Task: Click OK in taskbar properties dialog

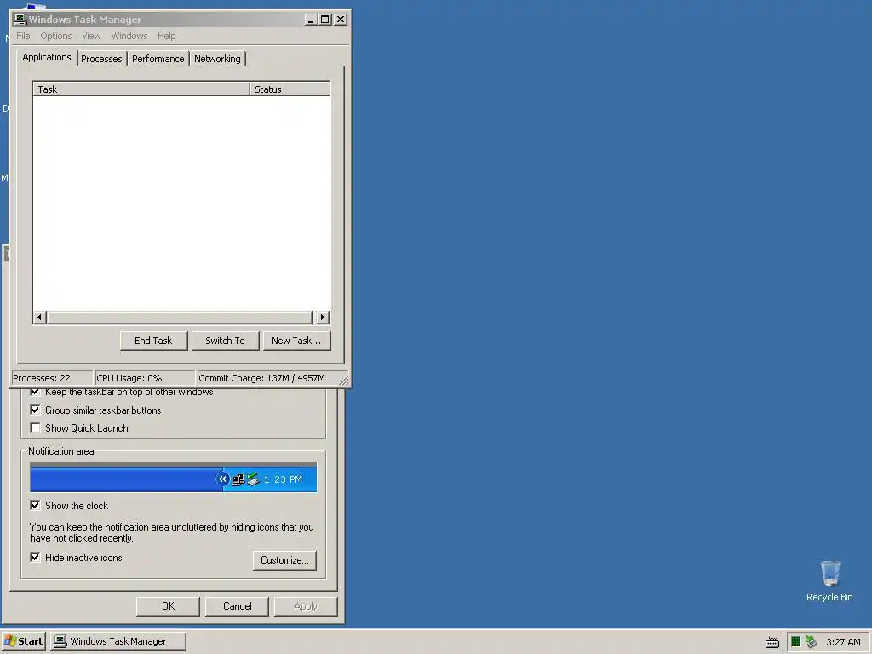Action: (x=168, y=606)
